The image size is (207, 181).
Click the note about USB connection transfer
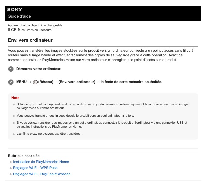pyautogui.click(x=102, y=124)
